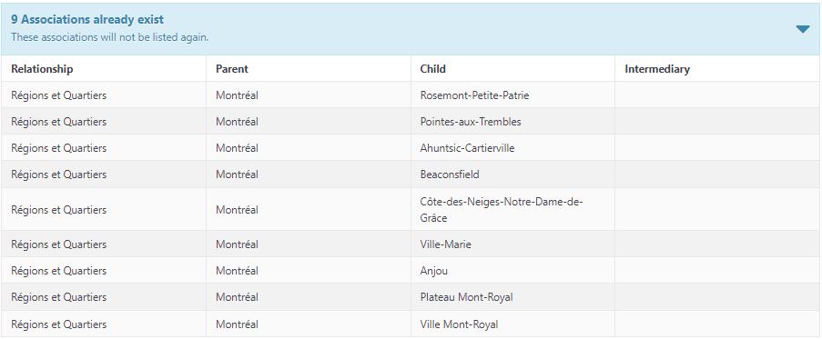Click the Pointes-aux-Trembles child cell
The image size is (822, 339).
coord(512,122)
